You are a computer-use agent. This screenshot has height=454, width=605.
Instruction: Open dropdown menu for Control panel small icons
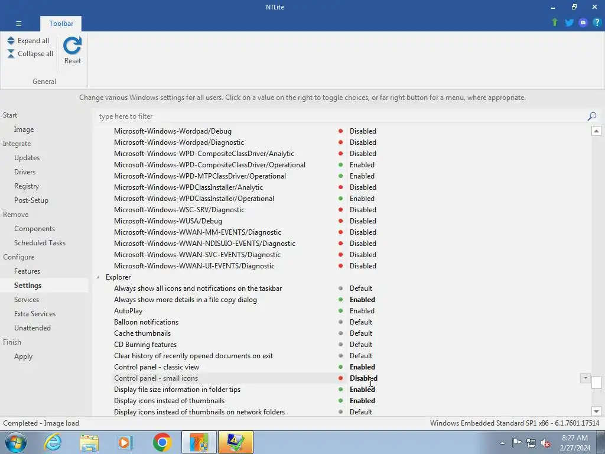pyautogui.click(x=586, y=378)
